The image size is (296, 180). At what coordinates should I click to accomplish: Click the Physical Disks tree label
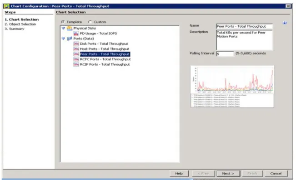[x=85, y=28]
